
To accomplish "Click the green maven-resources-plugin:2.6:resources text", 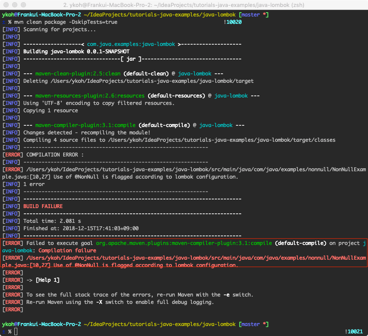I will coord(89,96).
